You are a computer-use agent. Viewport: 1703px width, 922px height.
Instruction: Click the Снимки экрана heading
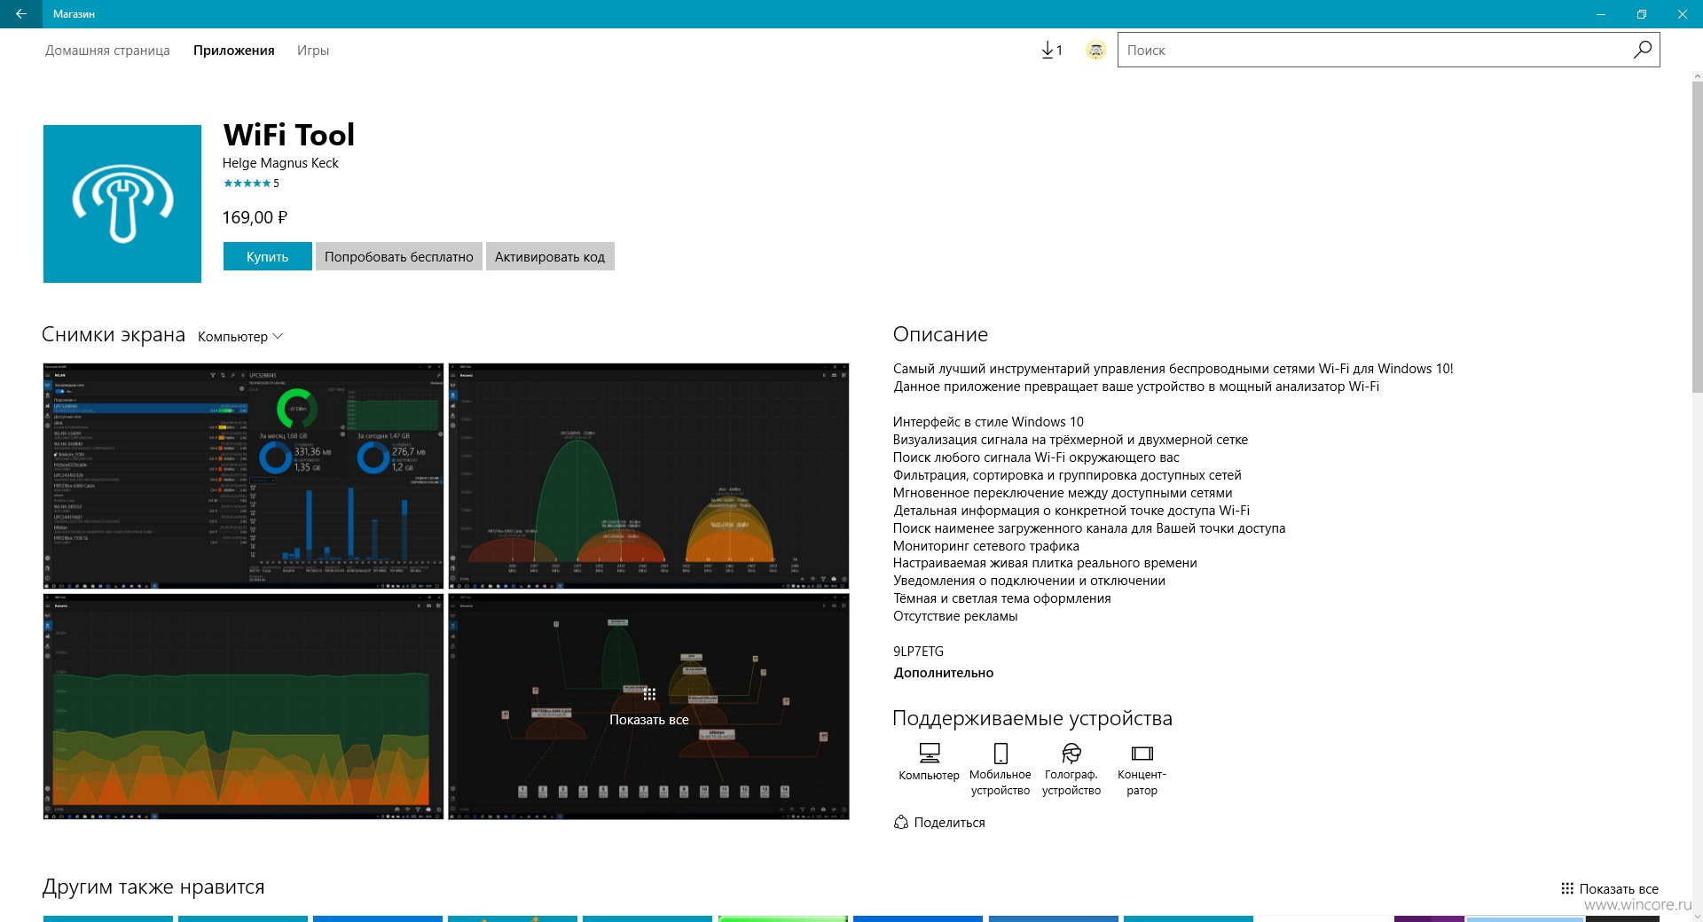[x=114, y=334]
